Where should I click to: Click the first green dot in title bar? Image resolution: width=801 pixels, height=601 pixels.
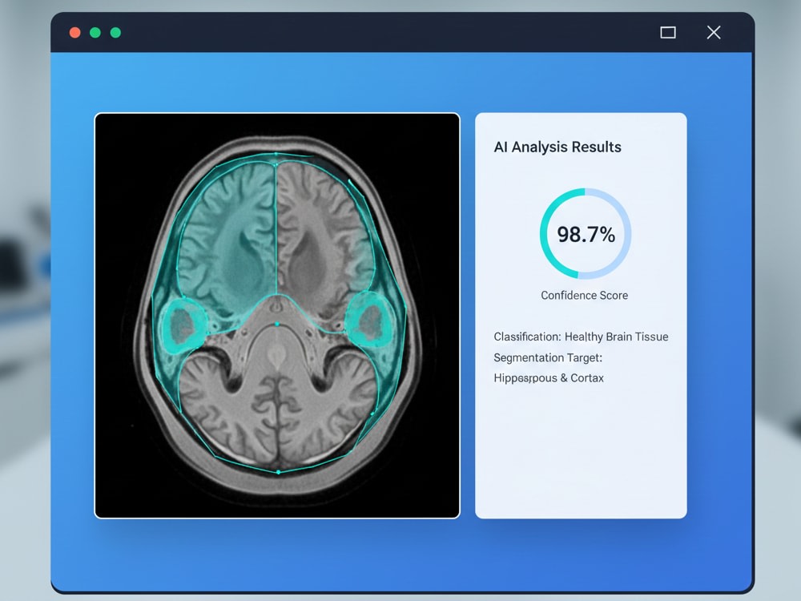(95, 33)
